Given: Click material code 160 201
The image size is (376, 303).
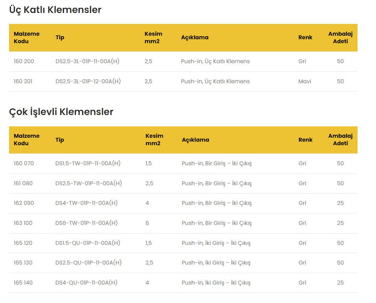Looking at the screenshot, I should click(x=23, y=81).
